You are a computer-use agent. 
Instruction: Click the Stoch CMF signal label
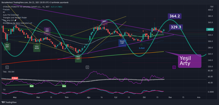122,42
